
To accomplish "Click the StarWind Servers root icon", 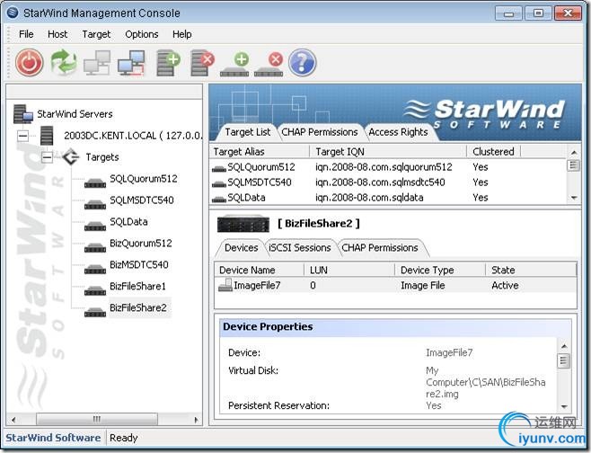I will pos(23,114).
